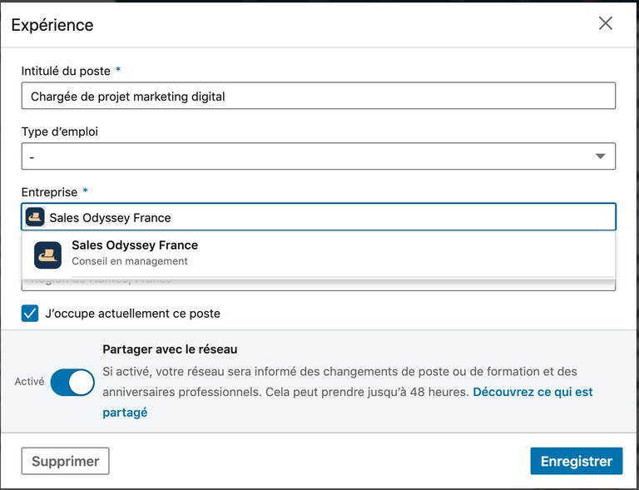Turn off the Partager avec le réseau toggle

coord(72,382)
